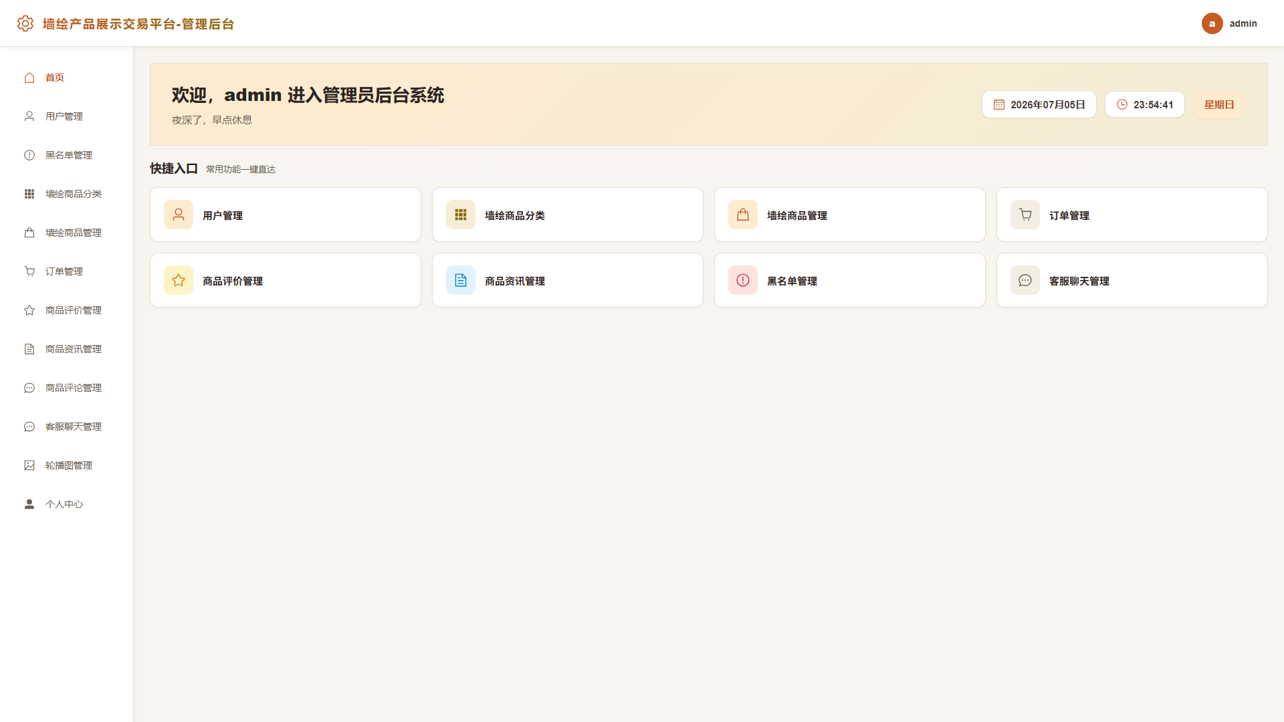Image resolution: width=1284 pixels, height=722 pixels.
Task: Click the chat icon beside 商品评论管理 in sidebar
Action: (29, 388)
